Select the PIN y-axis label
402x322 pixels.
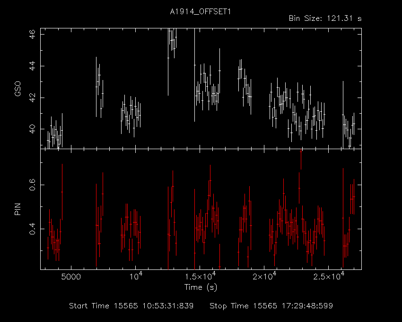[17, 209]
